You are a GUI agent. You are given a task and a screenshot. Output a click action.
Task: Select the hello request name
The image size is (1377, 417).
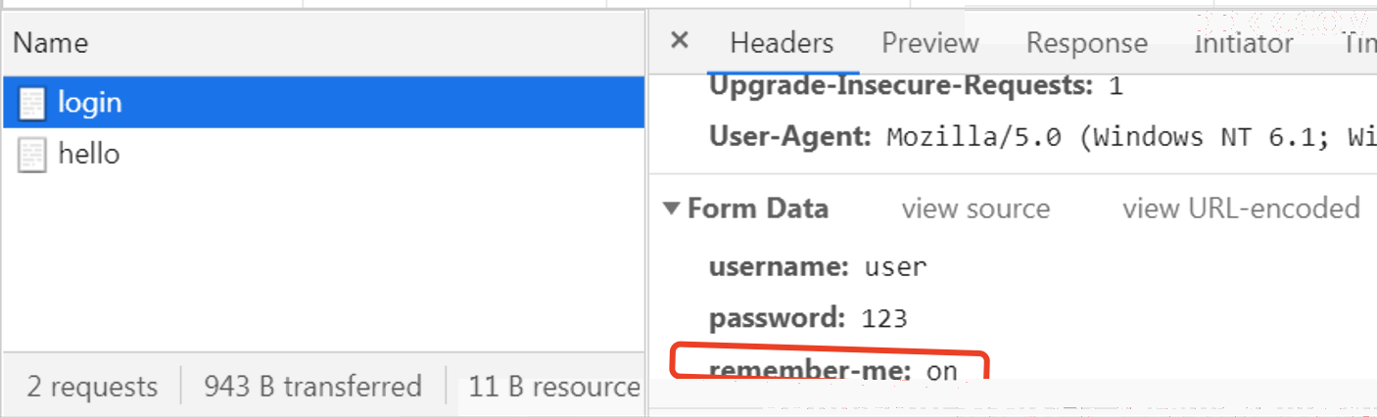[x=88, y=154]
